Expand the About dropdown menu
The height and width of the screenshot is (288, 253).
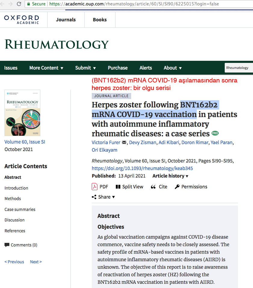[173, 68]
